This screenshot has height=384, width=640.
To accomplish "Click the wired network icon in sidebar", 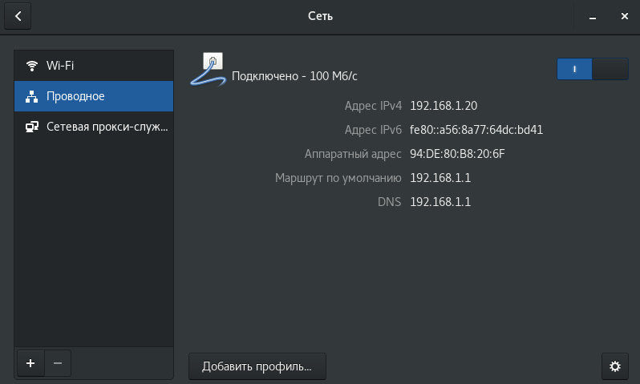I will click(32, 96).
